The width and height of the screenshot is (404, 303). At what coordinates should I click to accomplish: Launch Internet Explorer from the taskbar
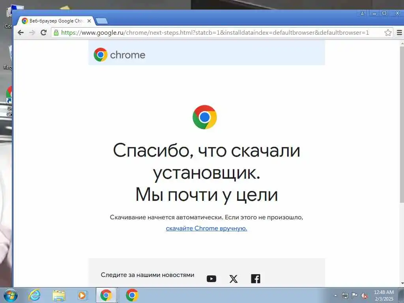click(34, 295)
